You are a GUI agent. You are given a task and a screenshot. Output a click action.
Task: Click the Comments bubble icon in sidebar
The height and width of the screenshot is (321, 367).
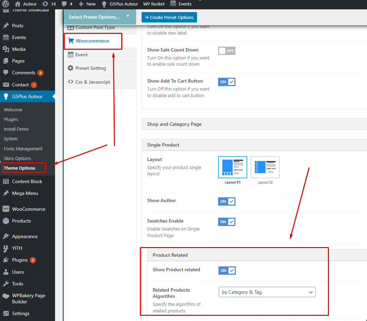click(x=6, y=73)
